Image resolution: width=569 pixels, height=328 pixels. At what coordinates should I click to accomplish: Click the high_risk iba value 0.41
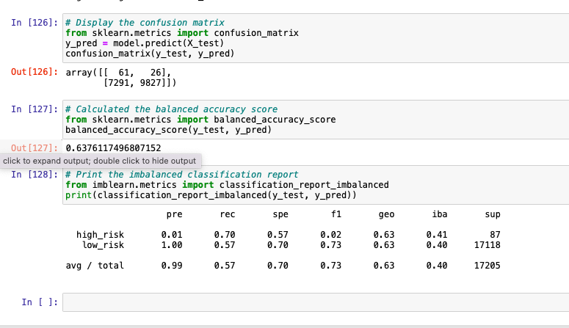[x=437, y=235]
